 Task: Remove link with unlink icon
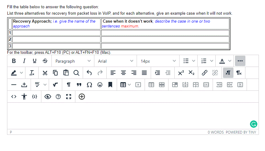(x=215, y=73)
